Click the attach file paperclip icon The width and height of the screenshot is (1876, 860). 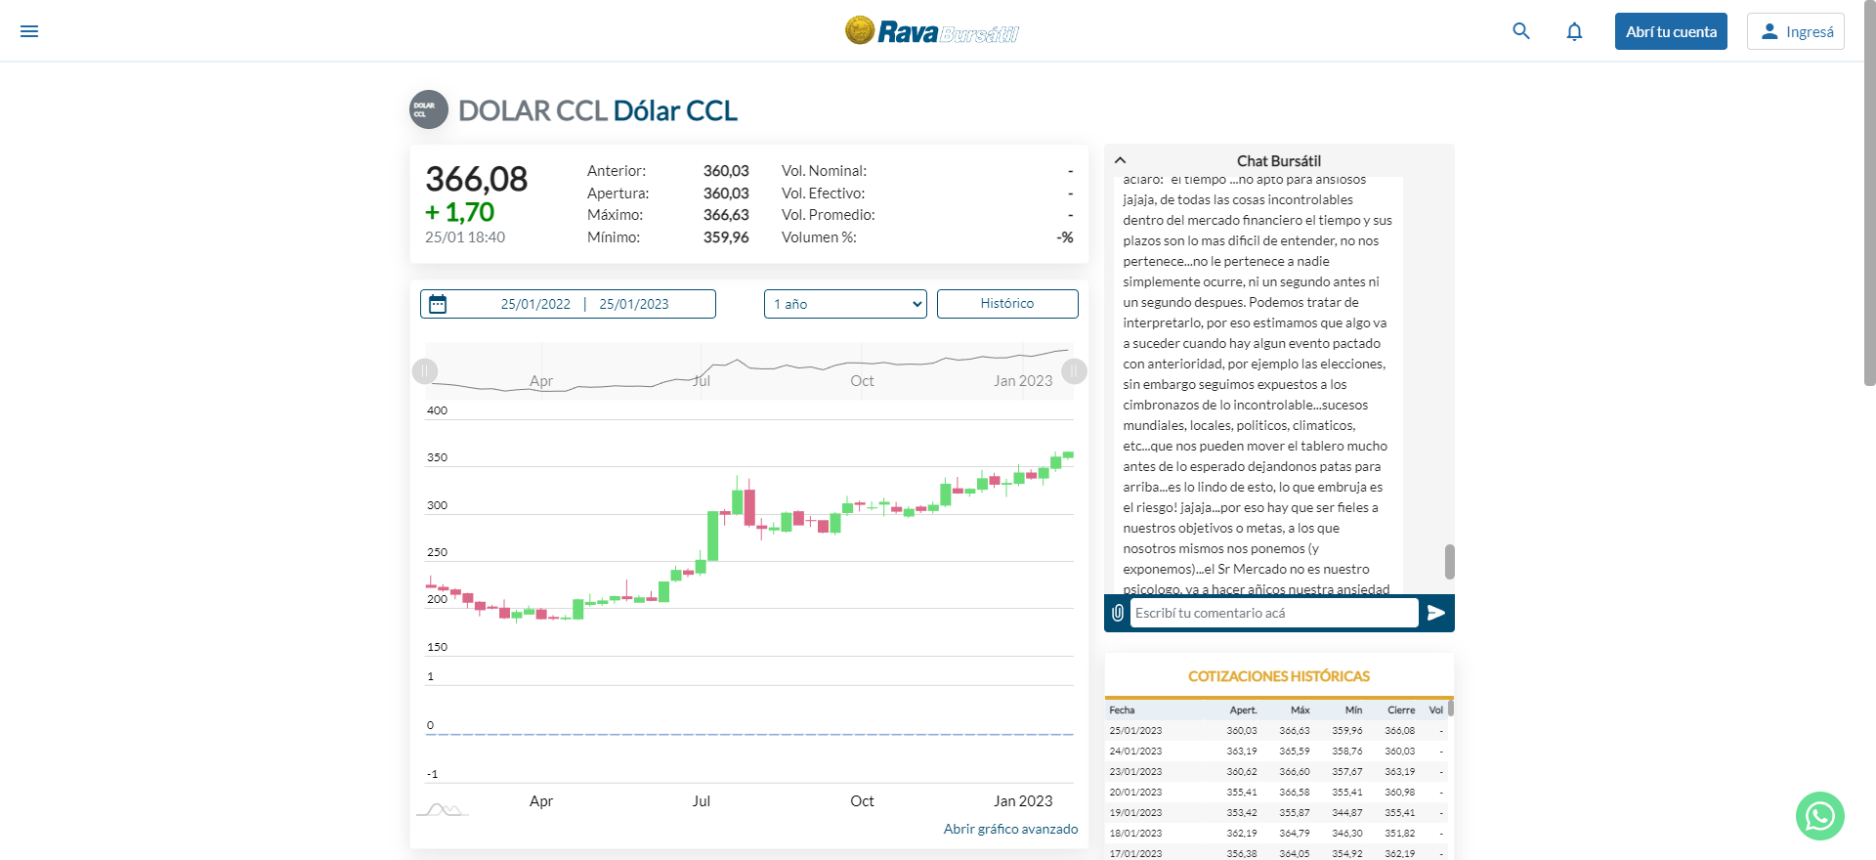pos(1118,613)
